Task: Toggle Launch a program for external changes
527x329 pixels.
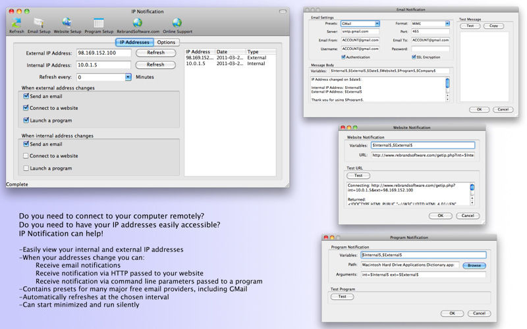Action: click(26, 120)
